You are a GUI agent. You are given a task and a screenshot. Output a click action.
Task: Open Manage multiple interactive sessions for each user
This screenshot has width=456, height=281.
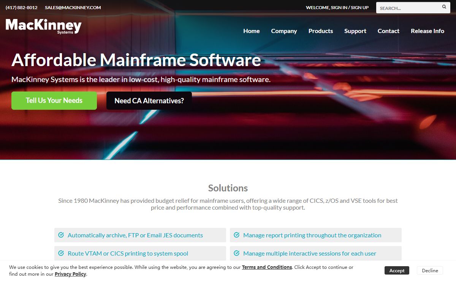click(310, 253)
